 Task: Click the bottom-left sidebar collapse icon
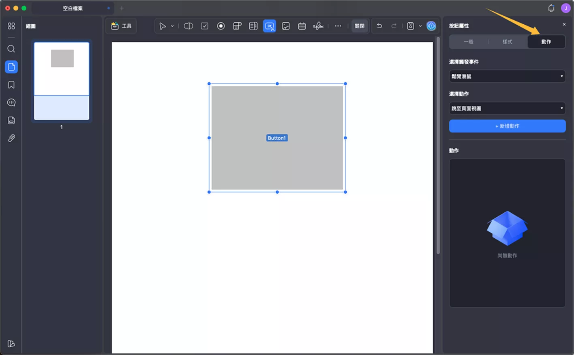[x=11, y=344]
